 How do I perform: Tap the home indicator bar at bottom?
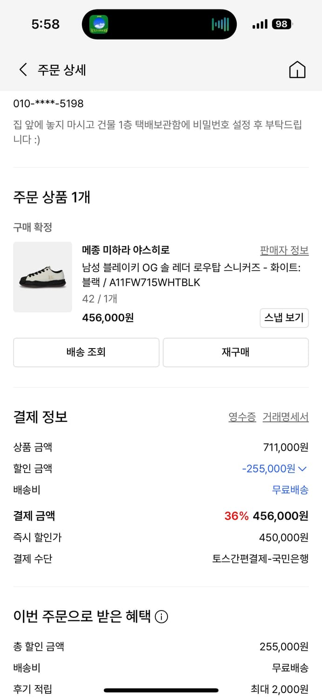tap(161, 690)
